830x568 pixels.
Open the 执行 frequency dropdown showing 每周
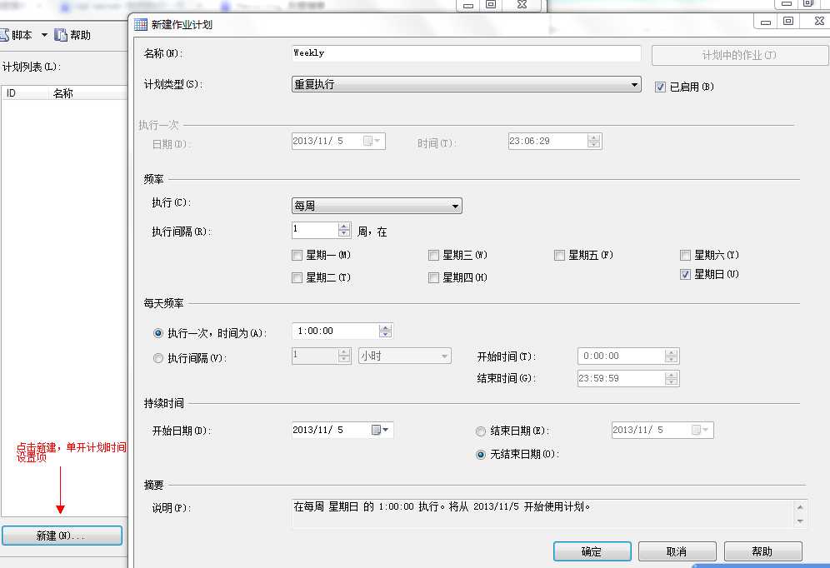[377, 206]
